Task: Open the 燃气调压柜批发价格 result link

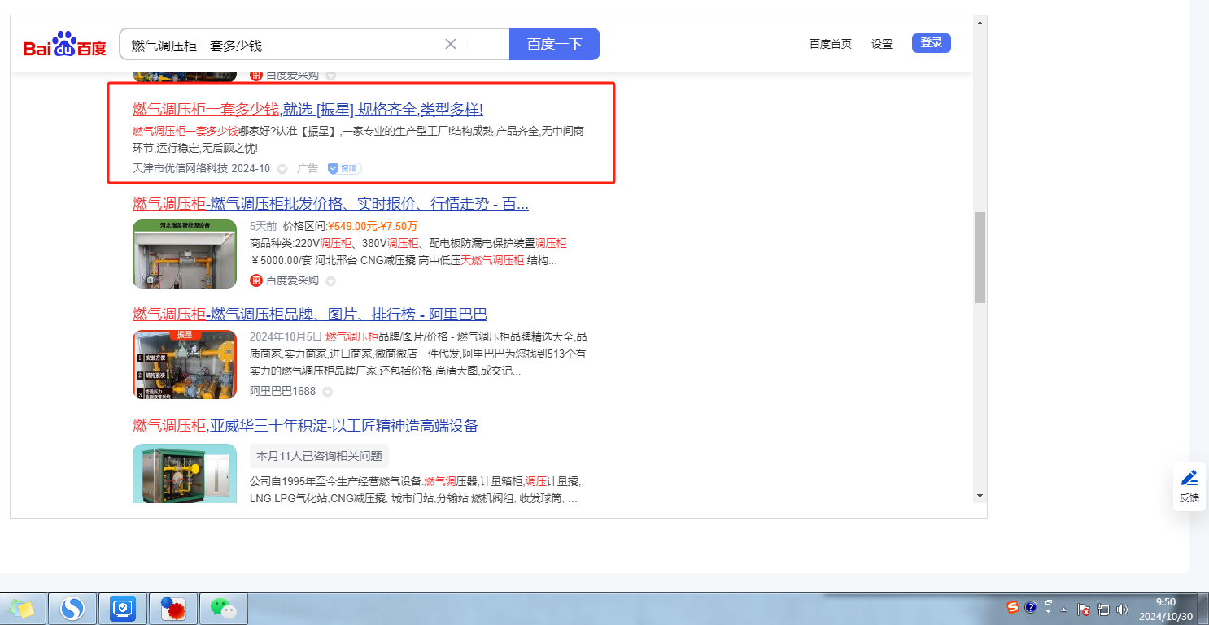Action: click(330, 203)
